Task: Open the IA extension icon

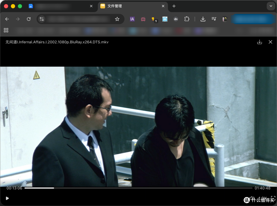Action: click(132, 19)
